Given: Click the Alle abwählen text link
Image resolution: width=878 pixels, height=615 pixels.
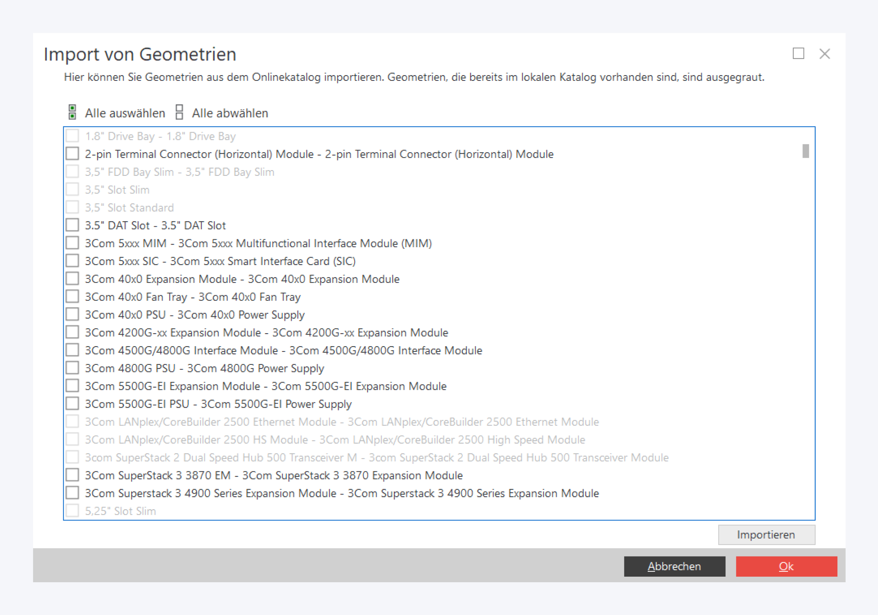Looking at the screenshot, I should tap(230, 113).
